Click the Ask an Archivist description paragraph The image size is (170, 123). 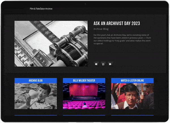pyautogui.click(x=122, y=39)
